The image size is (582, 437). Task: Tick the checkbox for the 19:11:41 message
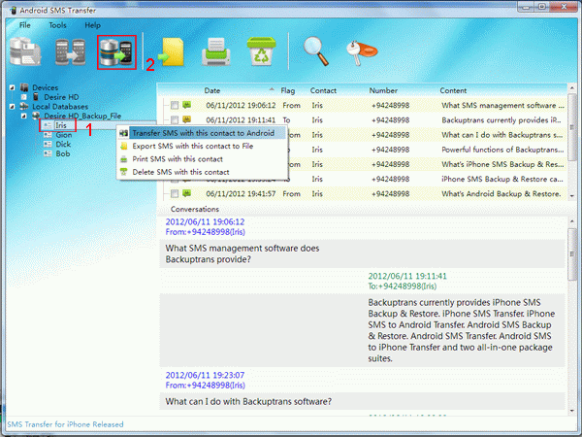pos(175,120)
